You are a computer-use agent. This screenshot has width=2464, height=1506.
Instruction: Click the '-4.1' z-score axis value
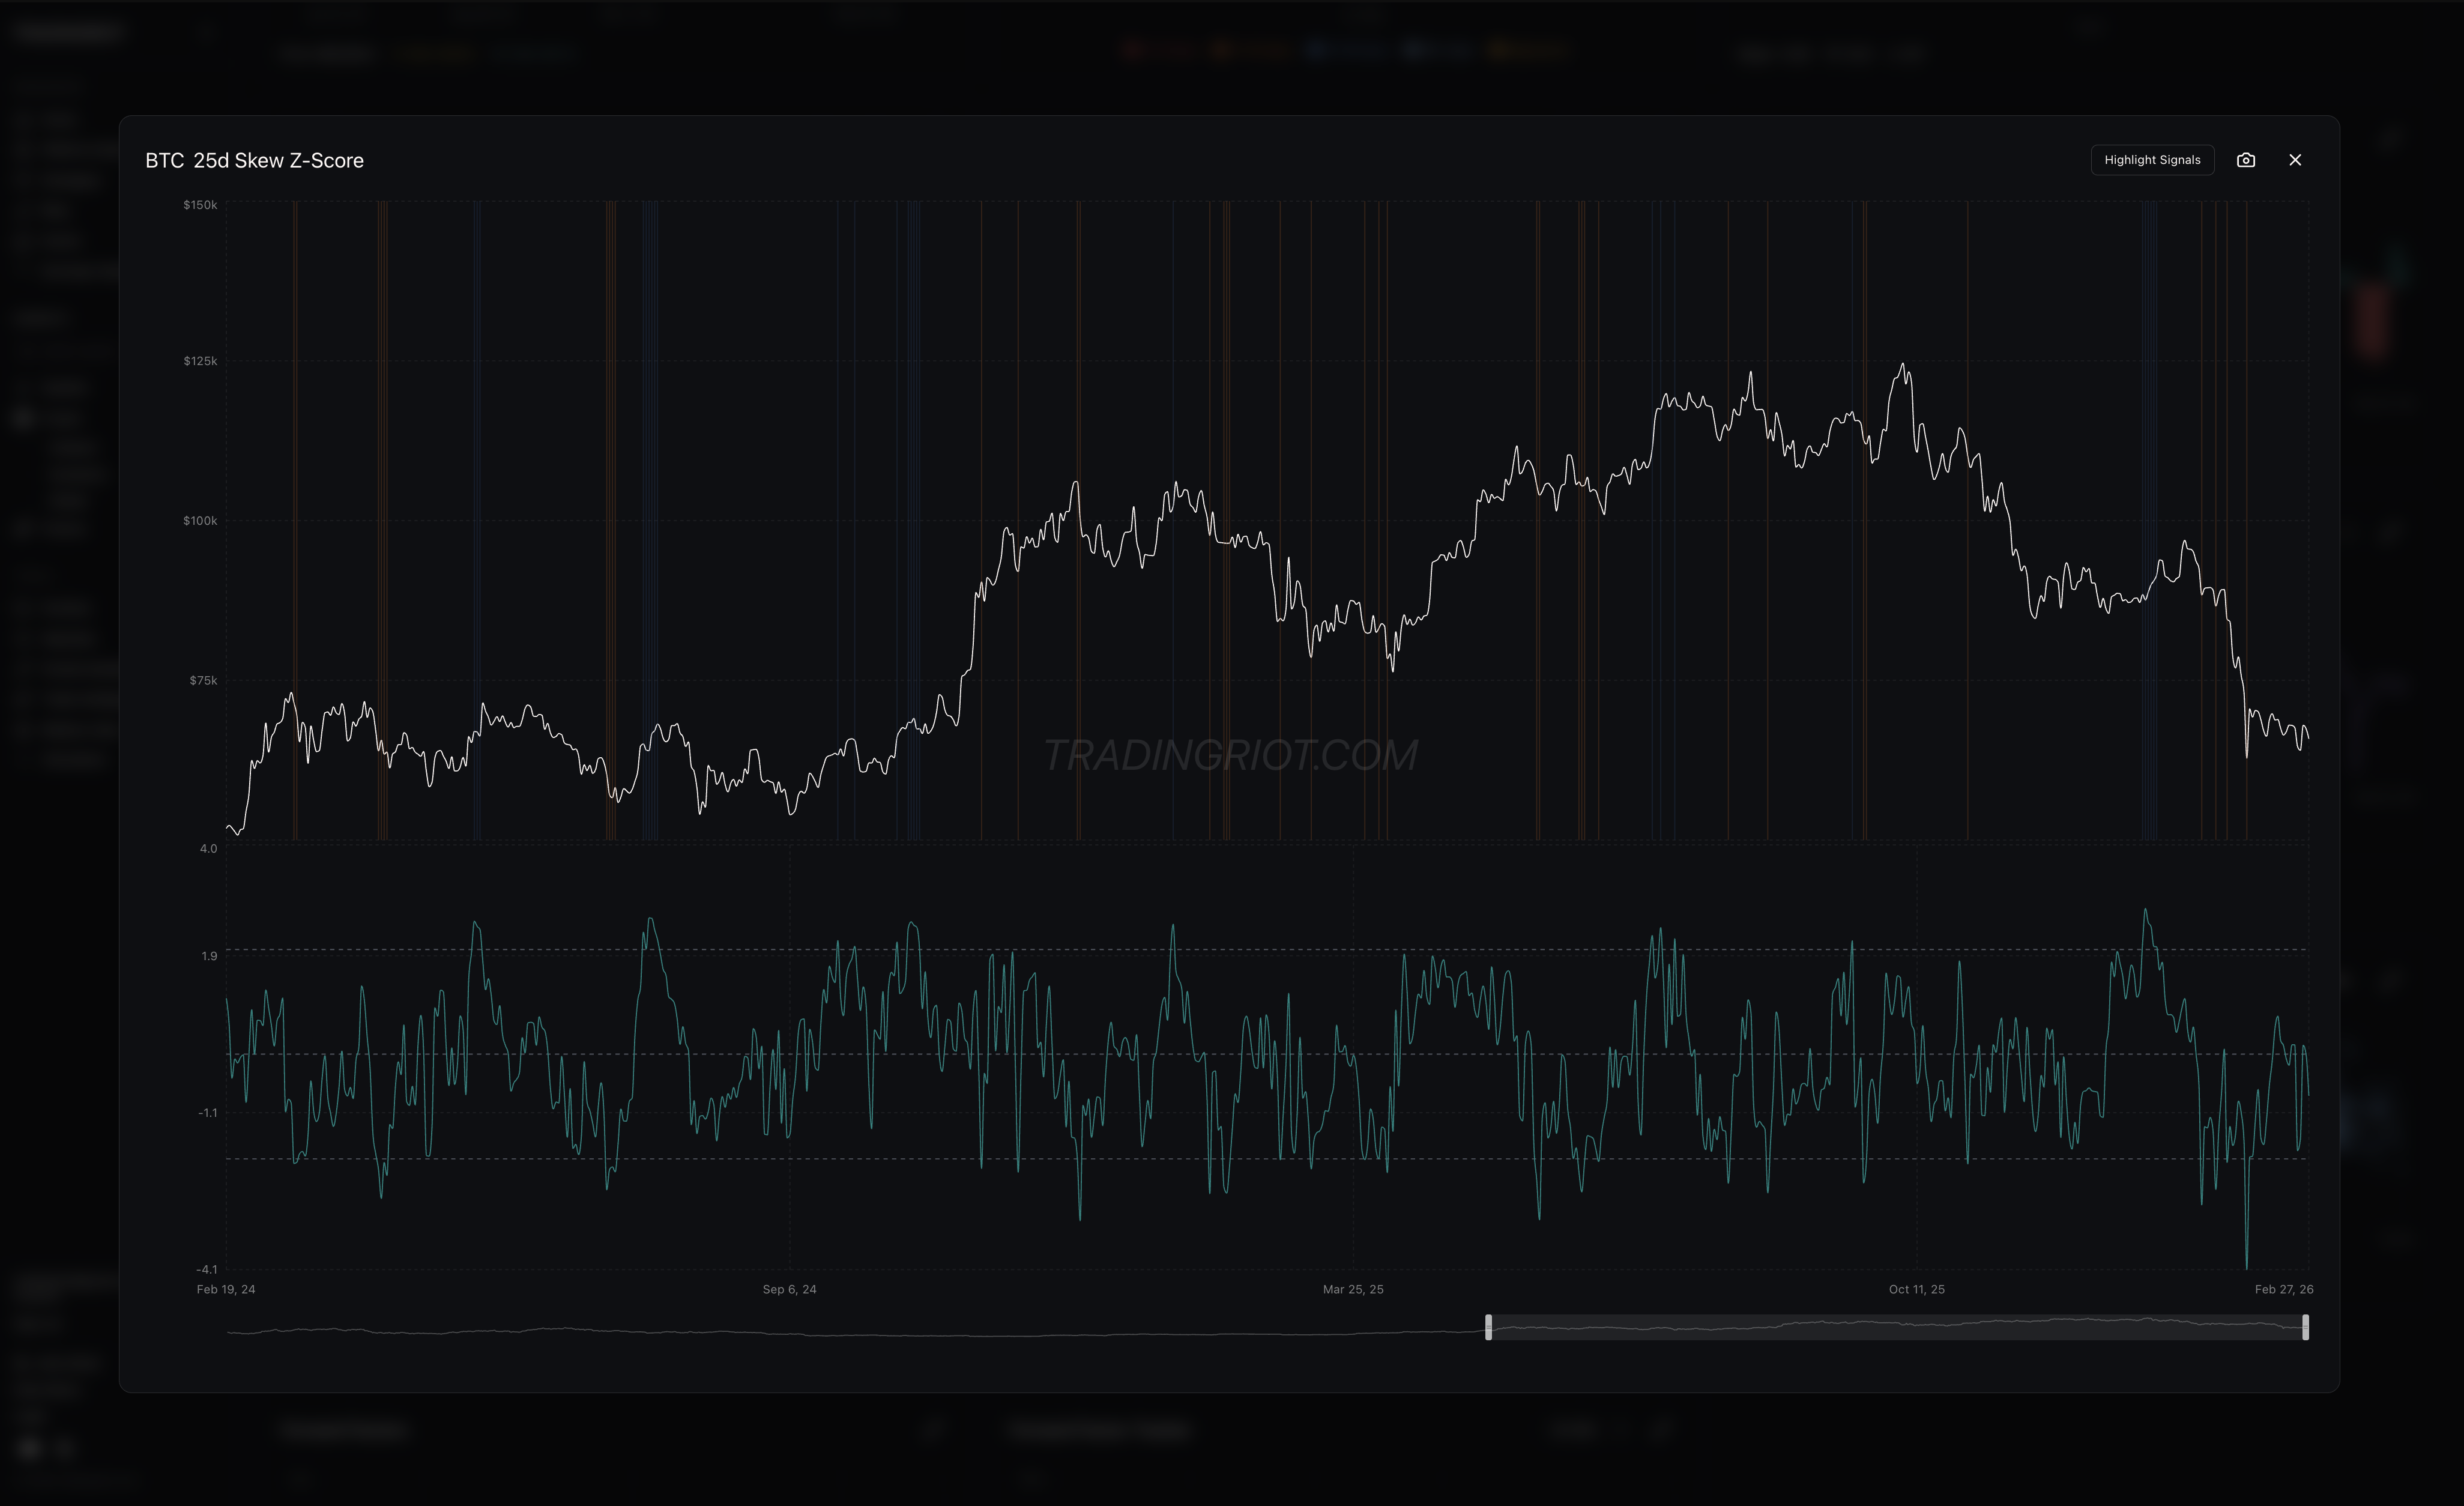207,1268
